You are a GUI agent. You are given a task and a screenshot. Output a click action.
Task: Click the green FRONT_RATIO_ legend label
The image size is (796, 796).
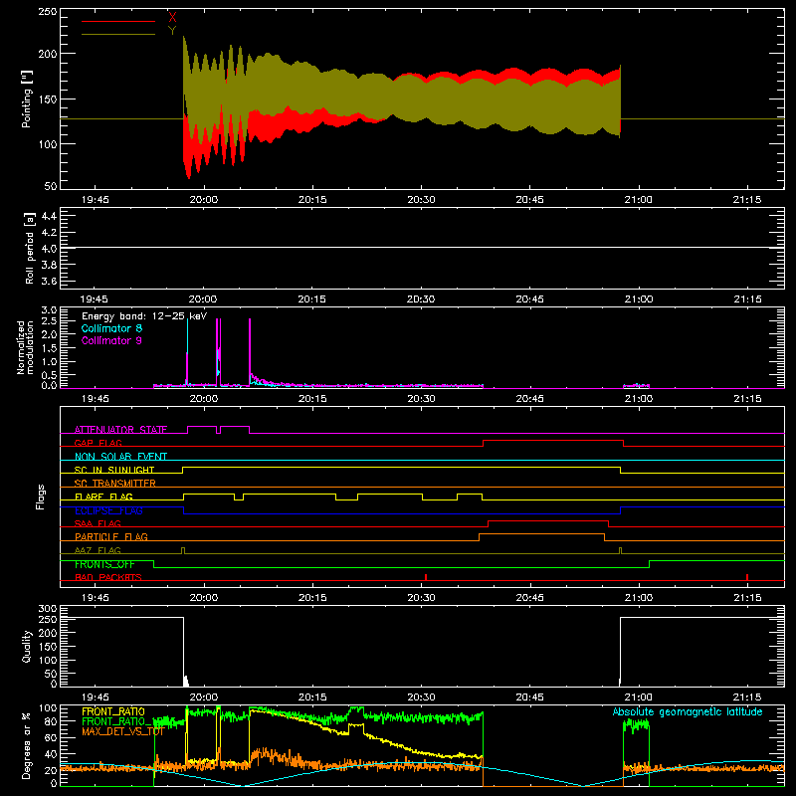[x=116, y=721]
